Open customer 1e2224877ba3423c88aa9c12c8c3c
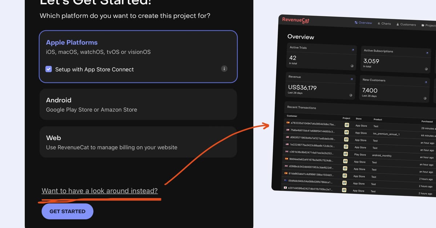Screen dimensions: 436x228 click(x=311, y=145)
